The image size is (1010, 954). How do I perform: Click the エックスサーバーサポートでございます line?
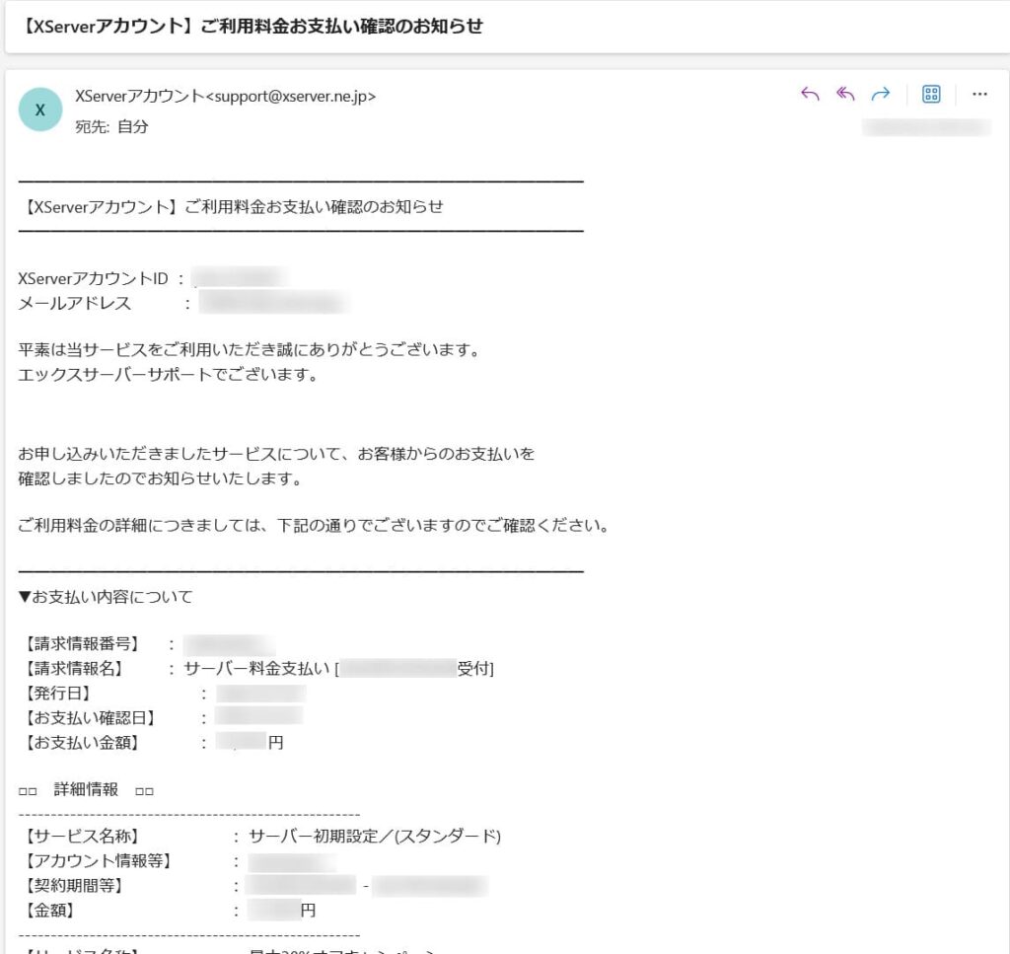(168, 374)
